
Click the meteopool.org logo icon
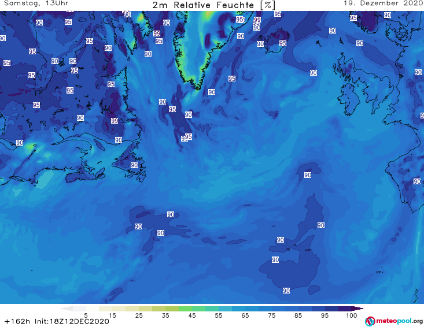click(x=370, y=321)
